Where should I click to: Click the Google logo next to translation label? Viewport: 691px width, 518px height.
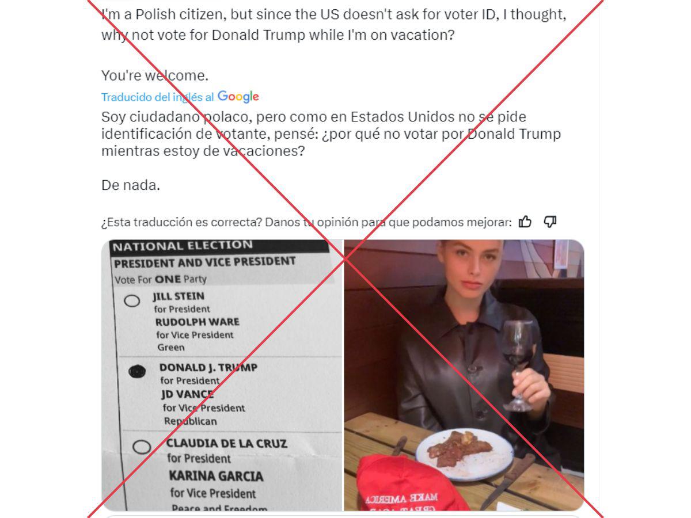click(x=238, y=97)
